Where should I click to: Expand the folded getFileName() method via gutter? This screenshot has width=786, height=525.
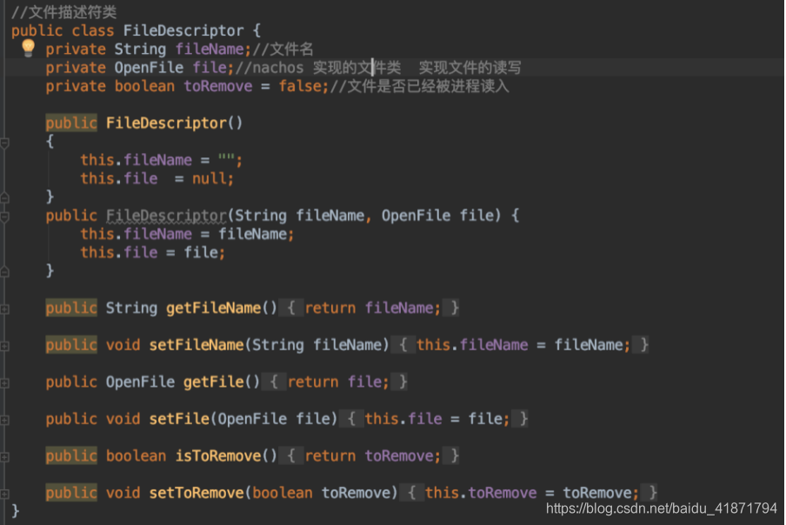(x=4, y=309)
